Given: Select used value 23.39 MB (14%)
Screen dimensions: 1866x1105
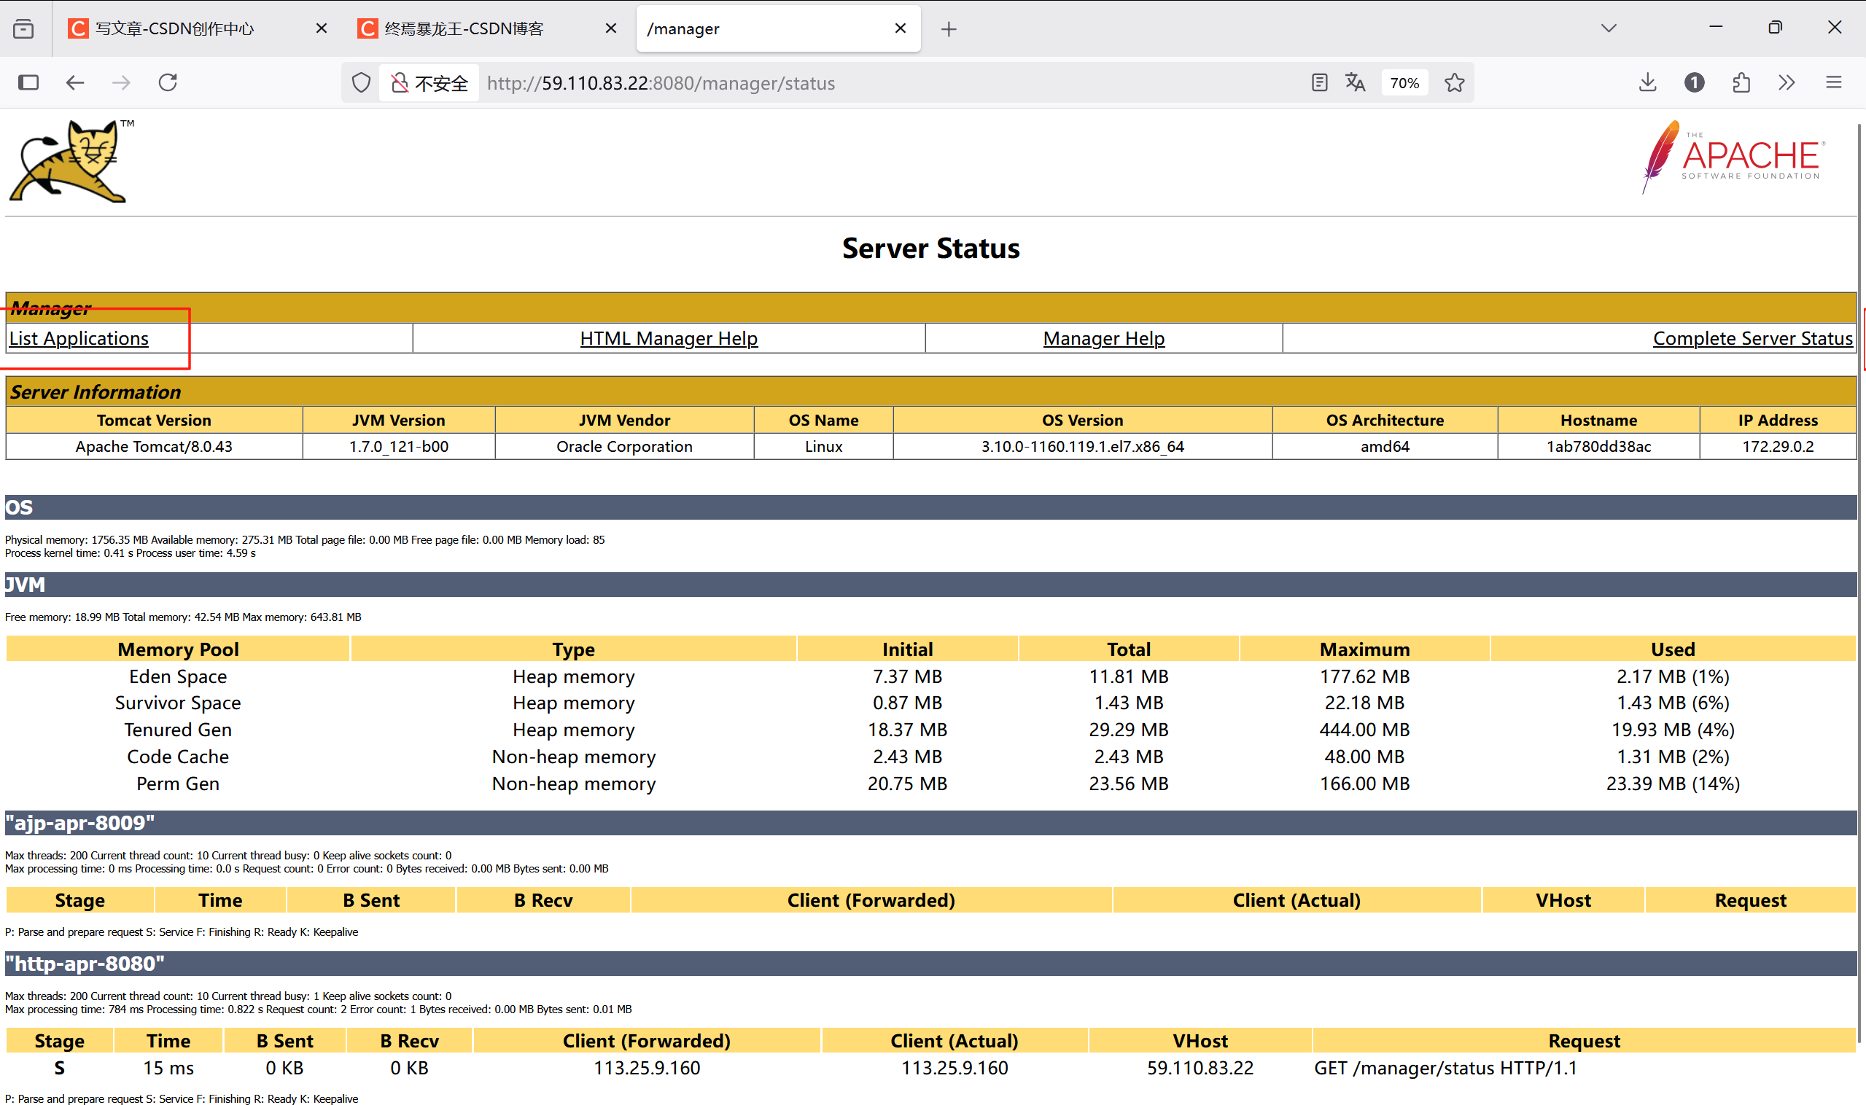Looking at the screenshot, I should [1672, 784].
